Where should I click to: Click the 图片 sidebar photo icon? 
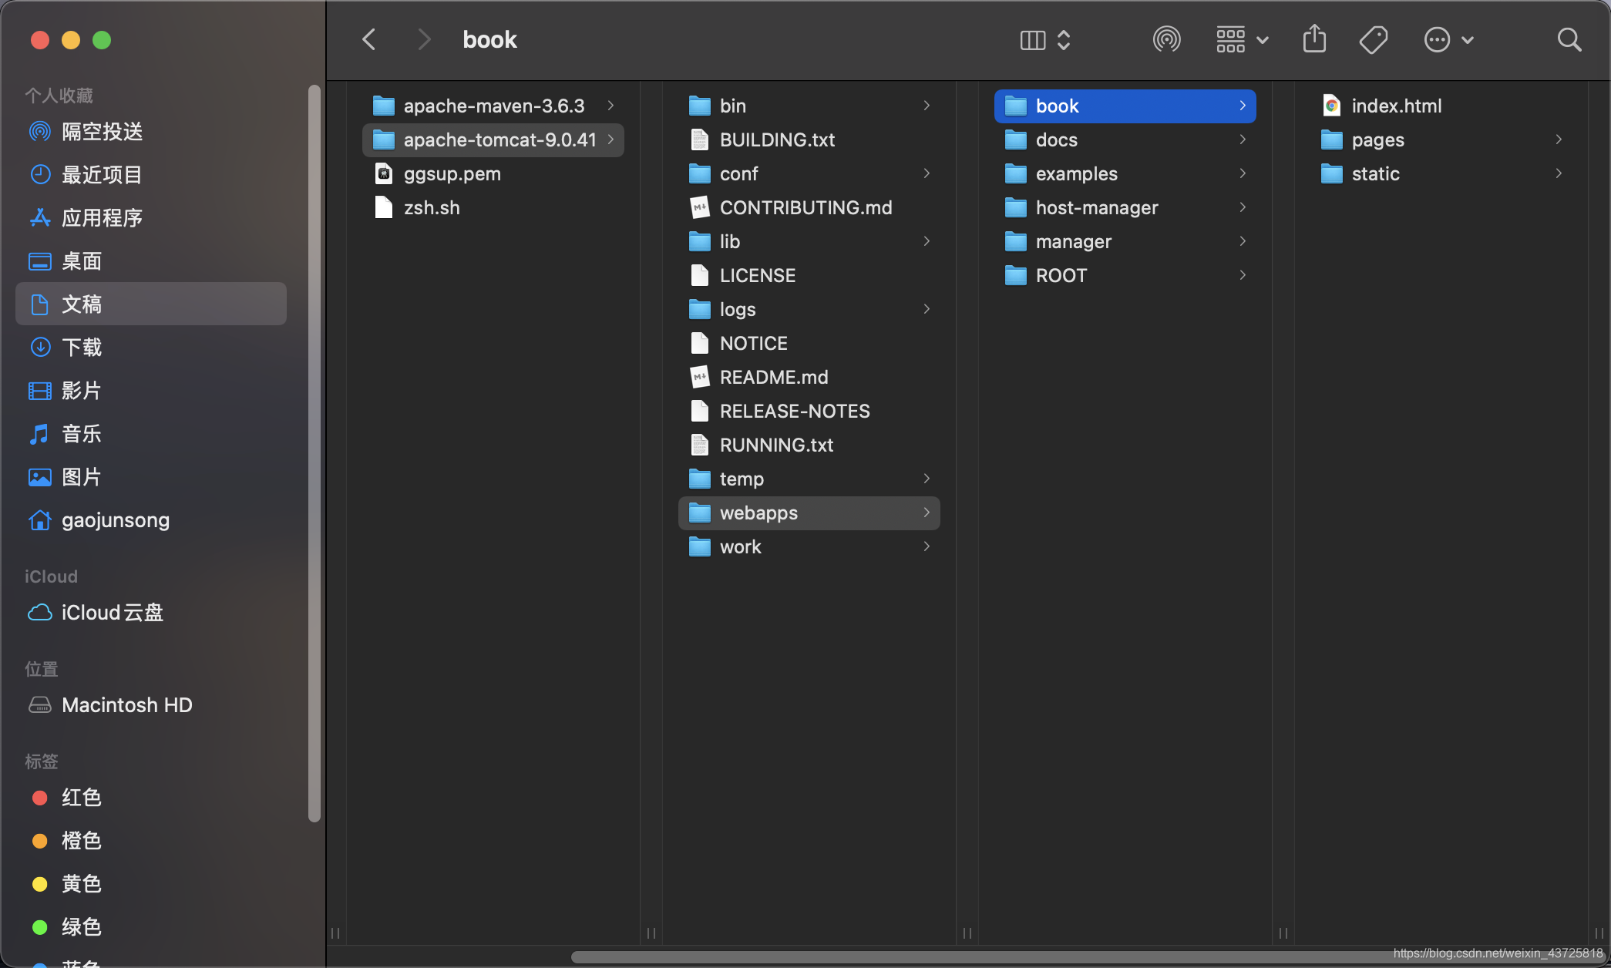click(x=40, y=476)
